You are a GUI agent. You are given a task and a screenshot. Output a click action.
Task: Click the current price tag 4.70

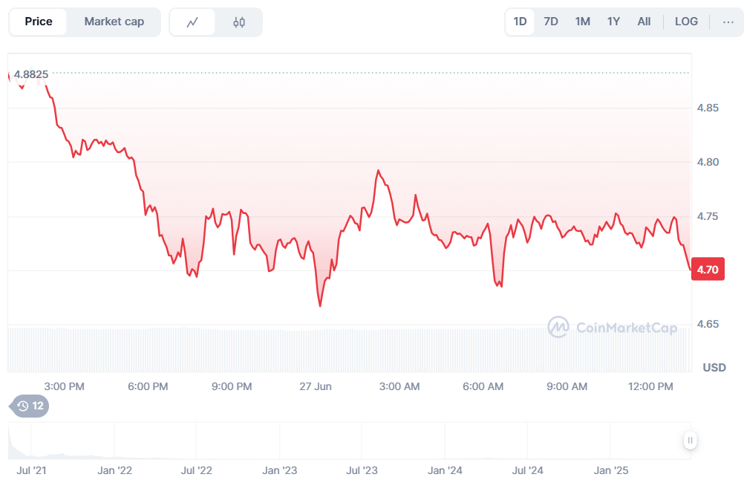point(708,270)
